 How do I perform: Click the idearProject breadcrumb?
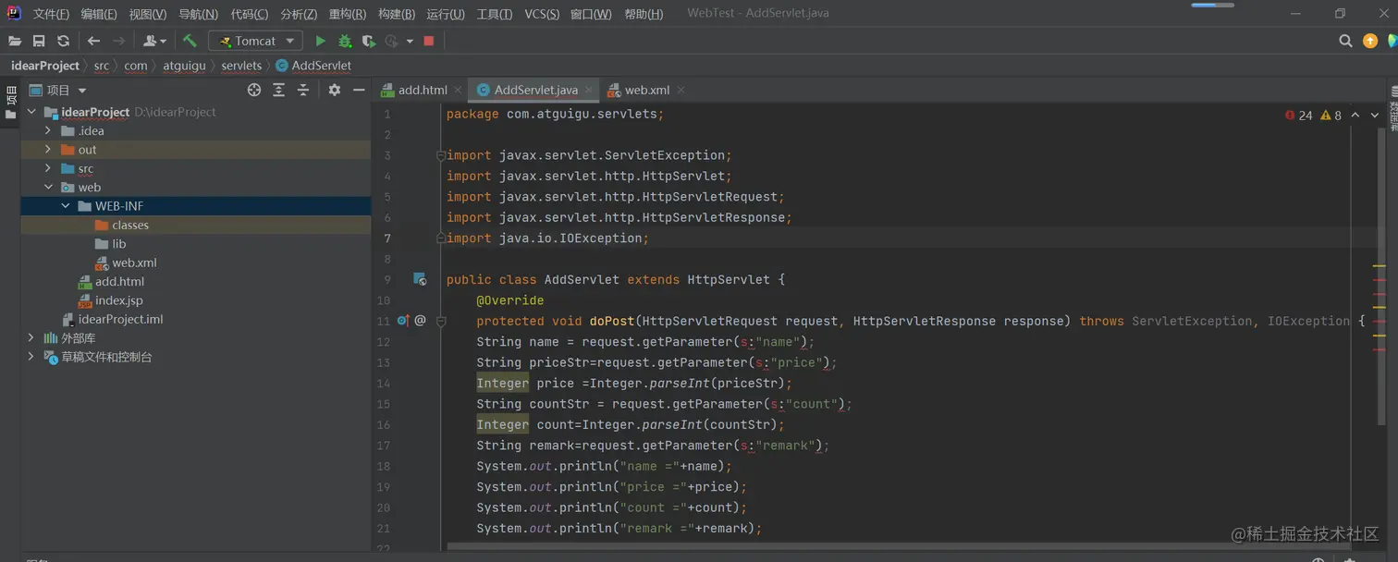pyautogui.click(x=45, y=66)
